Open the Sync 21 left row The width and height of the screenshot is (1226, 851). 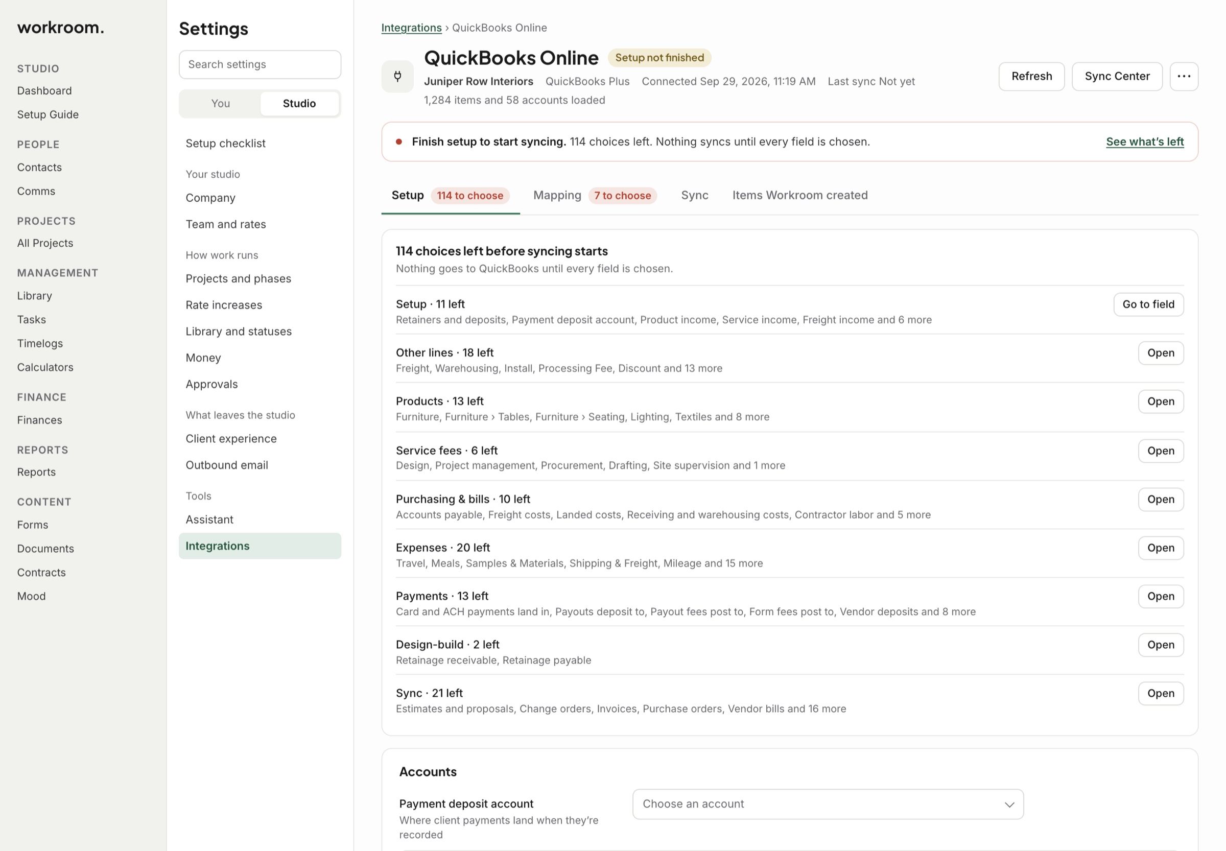point(1161,694)
